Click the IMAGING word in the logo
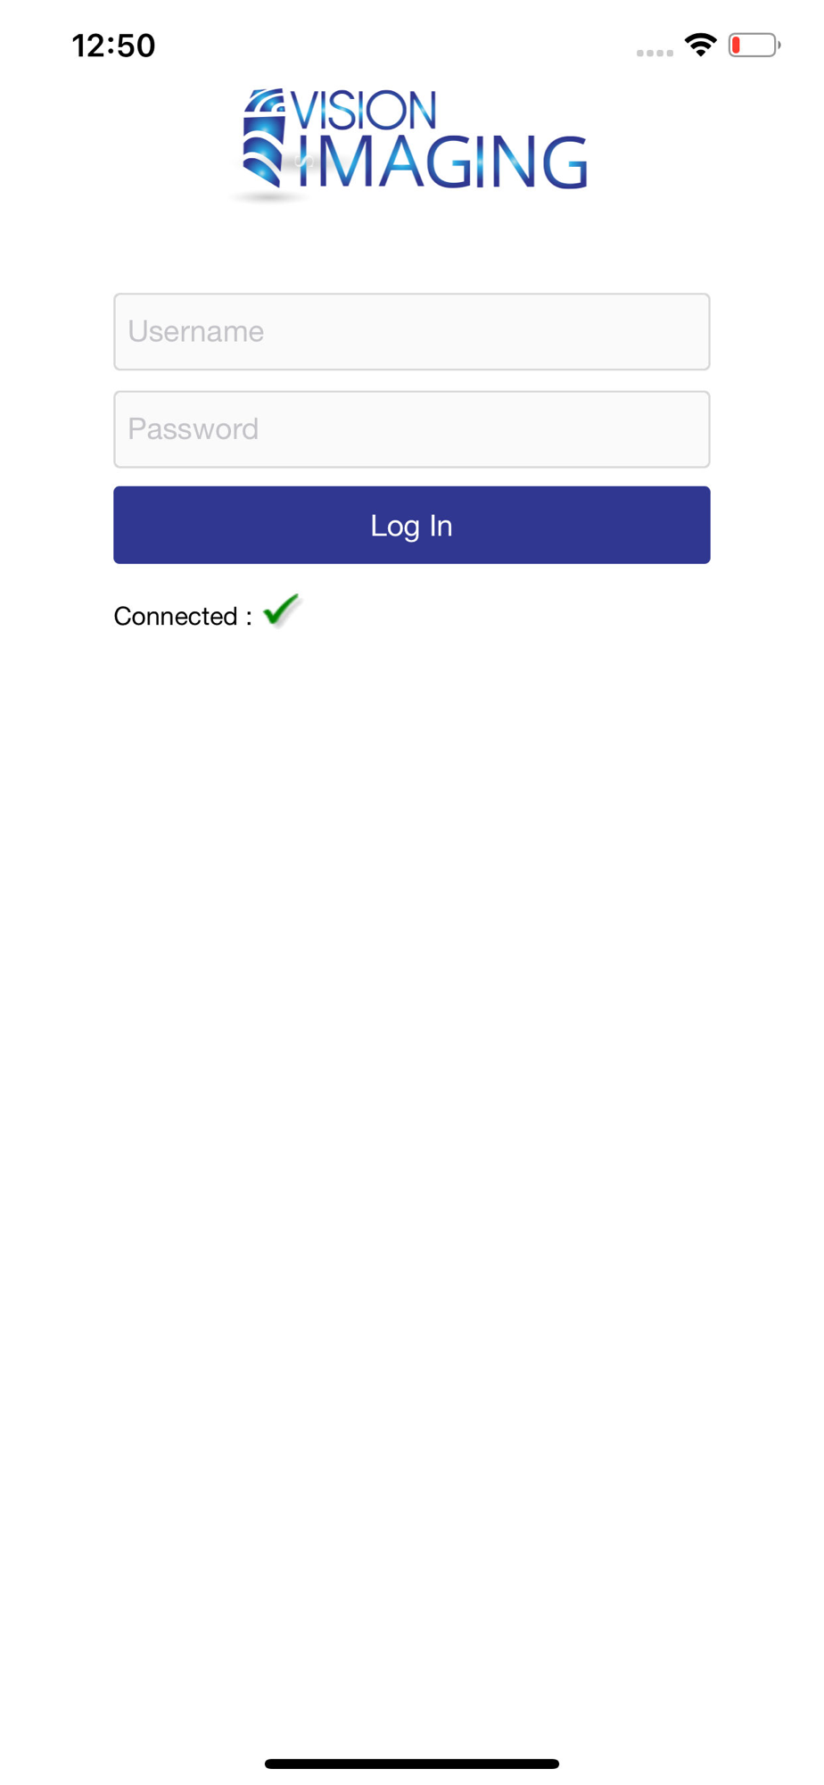The image size is (824, 1785). 442,162
